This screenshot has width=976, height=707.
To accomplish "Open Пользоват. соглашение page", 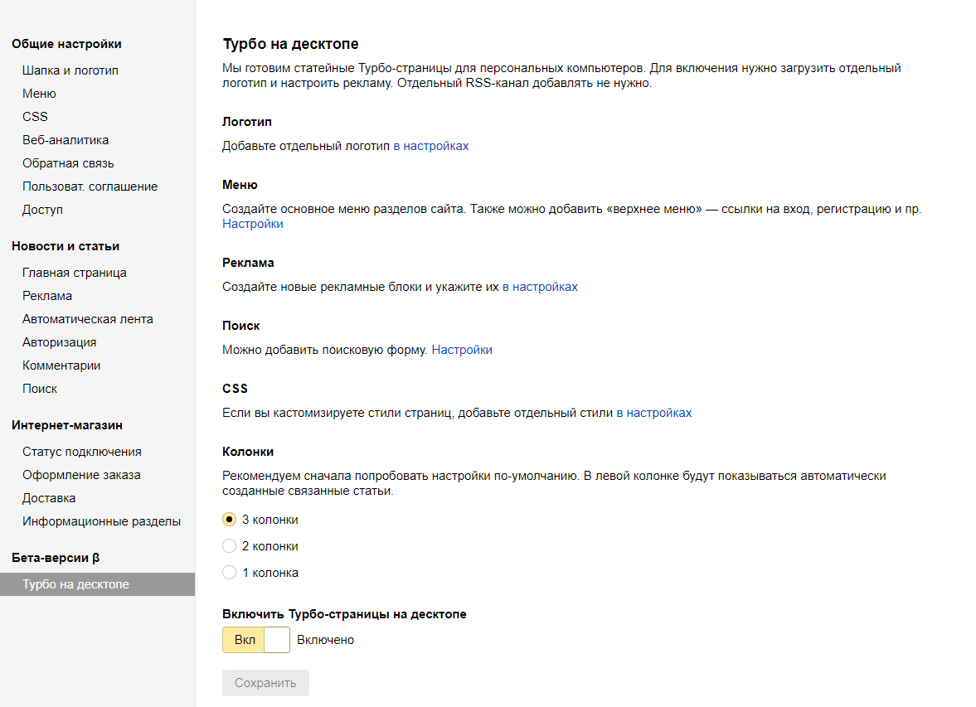I will tap(90, 186).
